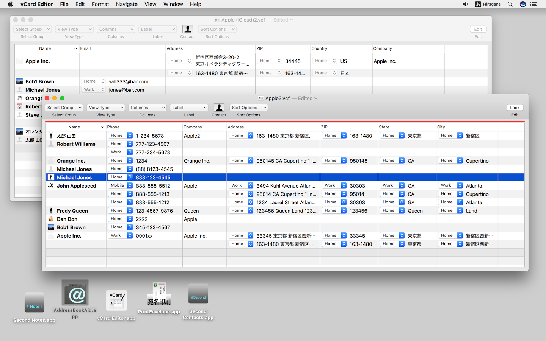This screenshot has width=546, height=341.
Task: Click contact photo icon of Fredy Queen
Action: (x=51, y=211)
